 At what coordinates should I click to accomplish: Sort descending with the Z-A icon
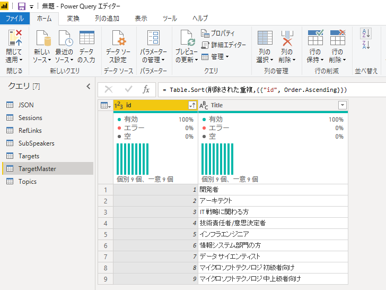coord(366,45)
